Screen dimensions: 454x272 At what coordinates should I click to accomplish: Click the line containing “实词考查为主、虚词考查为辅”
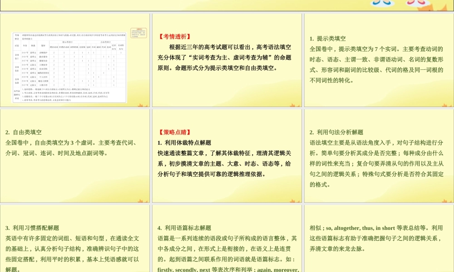[x=224, y=58]
